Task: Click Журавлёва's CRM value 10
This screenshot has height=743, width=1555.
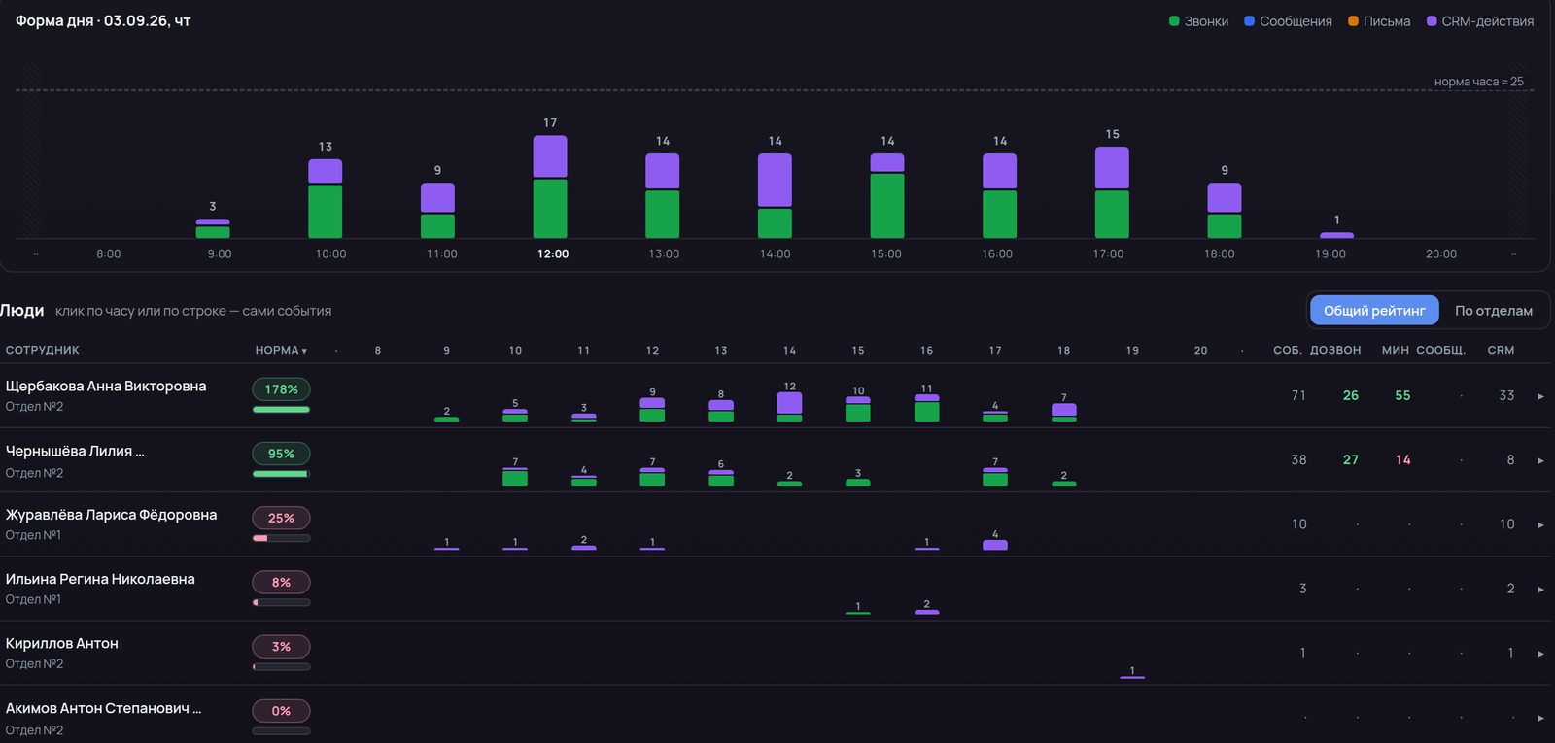Action: click(1507, 524)
